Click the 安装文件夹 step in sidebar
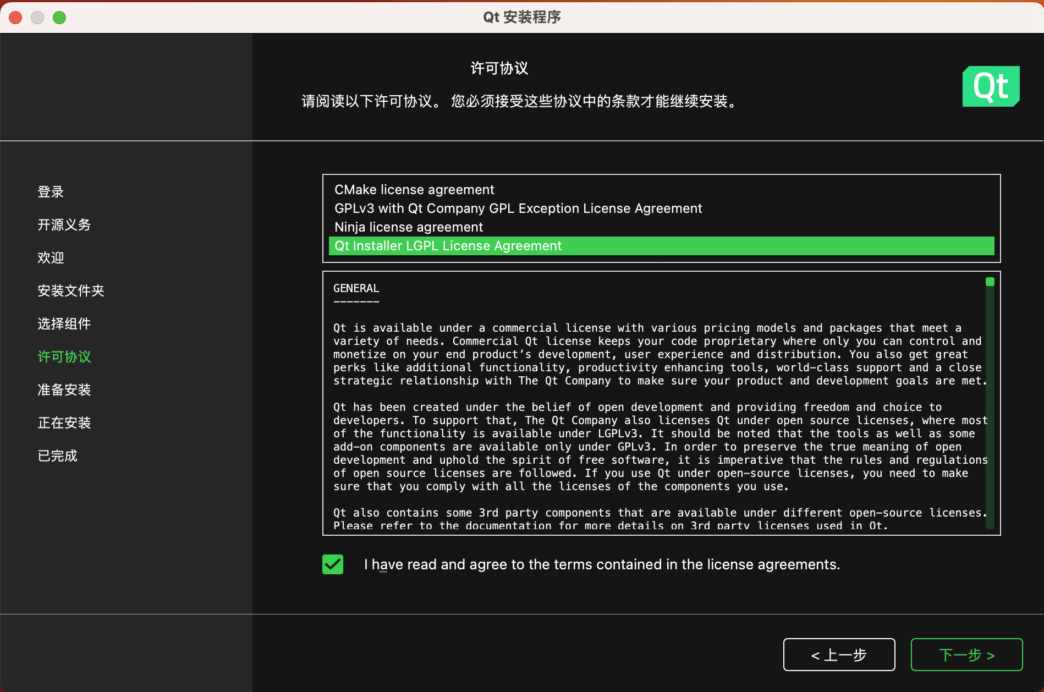Screen dimensions: 1044x692 (71, 291)
